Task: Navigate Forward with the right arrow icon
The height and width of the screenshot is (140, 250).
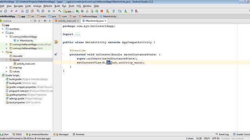Action: coord(54,11)
